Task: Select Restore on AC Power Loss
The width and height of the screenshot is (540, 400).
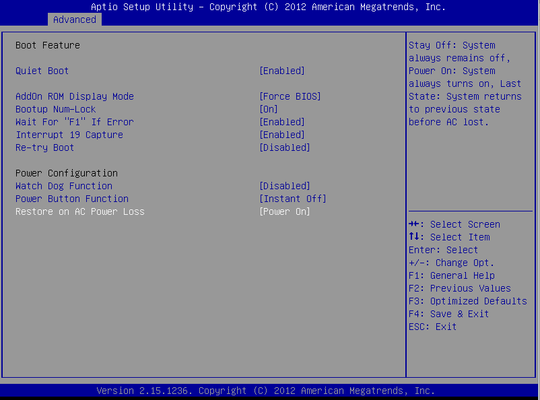Action: [79, 211]
